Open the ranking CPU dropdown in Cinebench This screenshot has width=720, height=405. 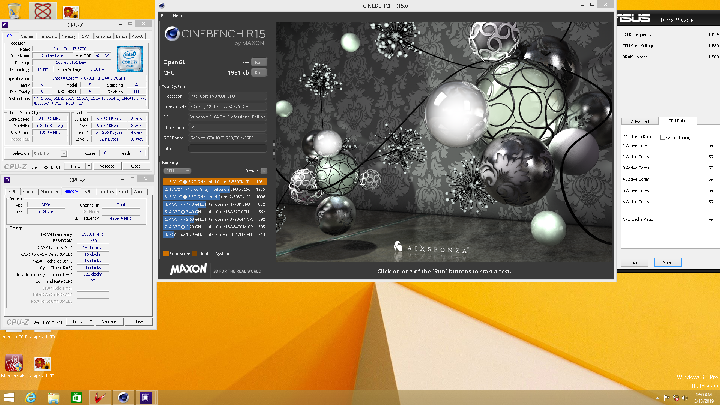point(177,171)
